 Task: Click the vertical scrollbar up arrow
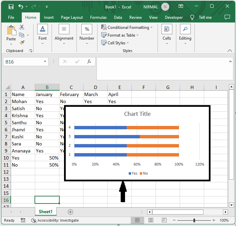231,87
